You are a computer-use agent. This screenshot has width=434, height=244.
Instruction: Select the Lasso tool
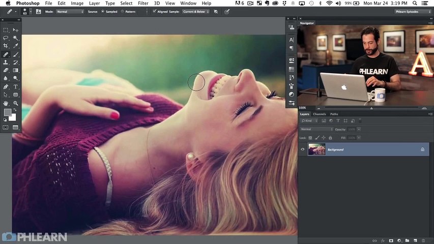click(x=6, y=38)
